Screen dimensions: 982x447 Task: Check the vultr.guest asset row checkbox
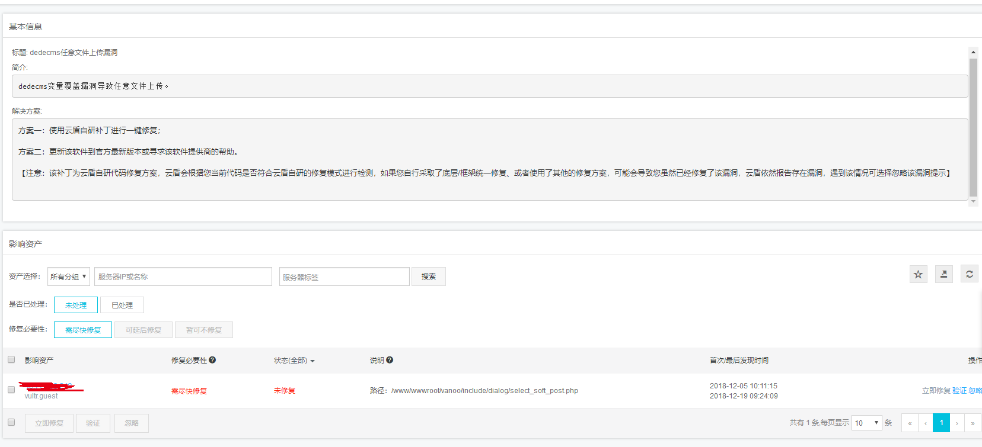11,390
